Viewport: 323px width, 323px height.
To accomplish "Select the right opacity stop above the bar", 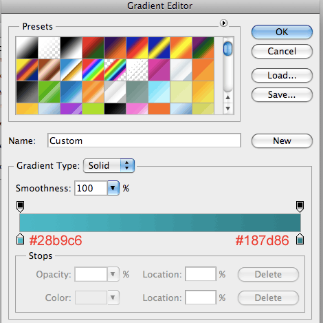I will (300, 207).
